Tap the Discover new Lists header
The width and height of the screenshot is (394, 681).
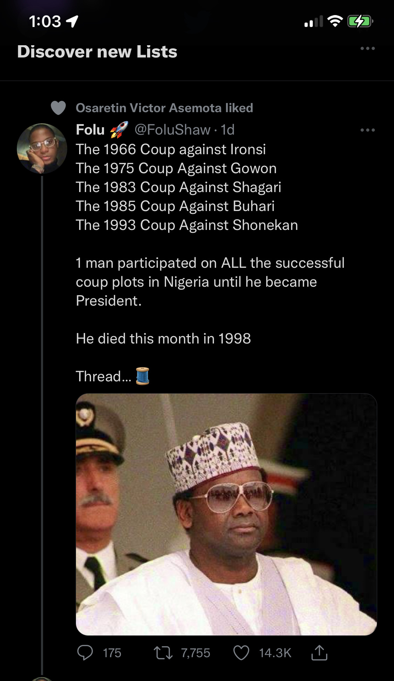coord(97,52)
